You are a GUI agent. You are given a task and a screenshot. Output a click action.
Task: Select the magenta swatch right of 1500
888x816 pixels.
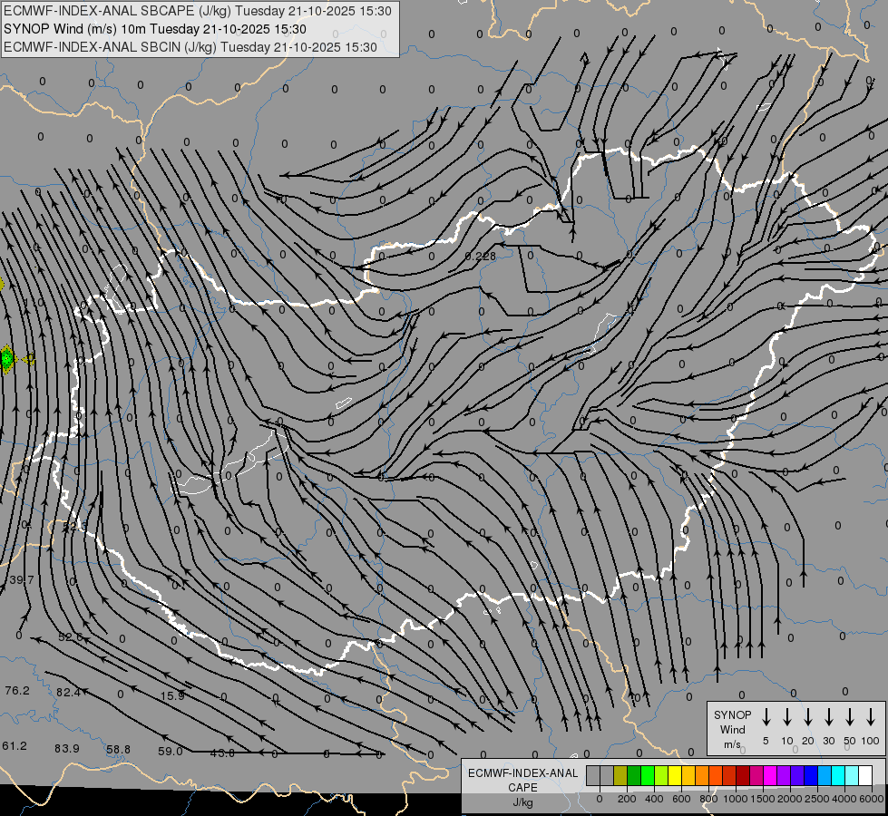pos(771,775)
